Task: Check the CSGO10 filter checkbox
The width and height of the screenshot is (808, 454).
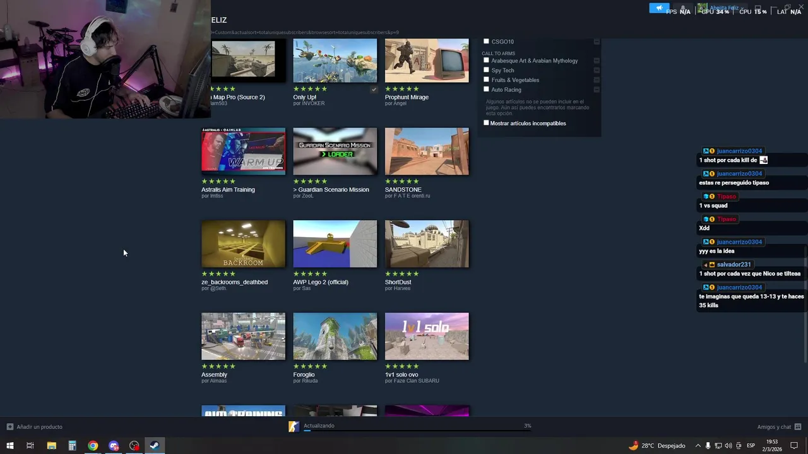Action: pos(486,41)
